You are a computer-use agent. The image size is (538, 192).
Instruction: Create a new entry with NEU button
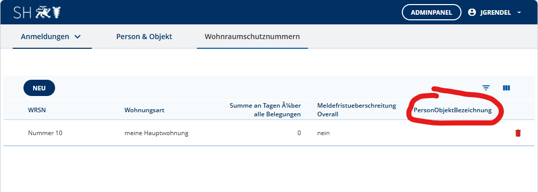[39, 88]
